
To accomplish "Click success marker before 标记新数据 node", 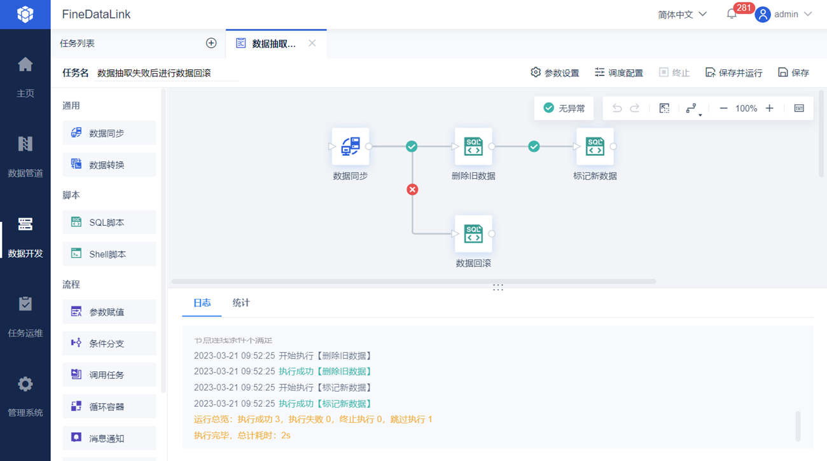I will (534, 146).
